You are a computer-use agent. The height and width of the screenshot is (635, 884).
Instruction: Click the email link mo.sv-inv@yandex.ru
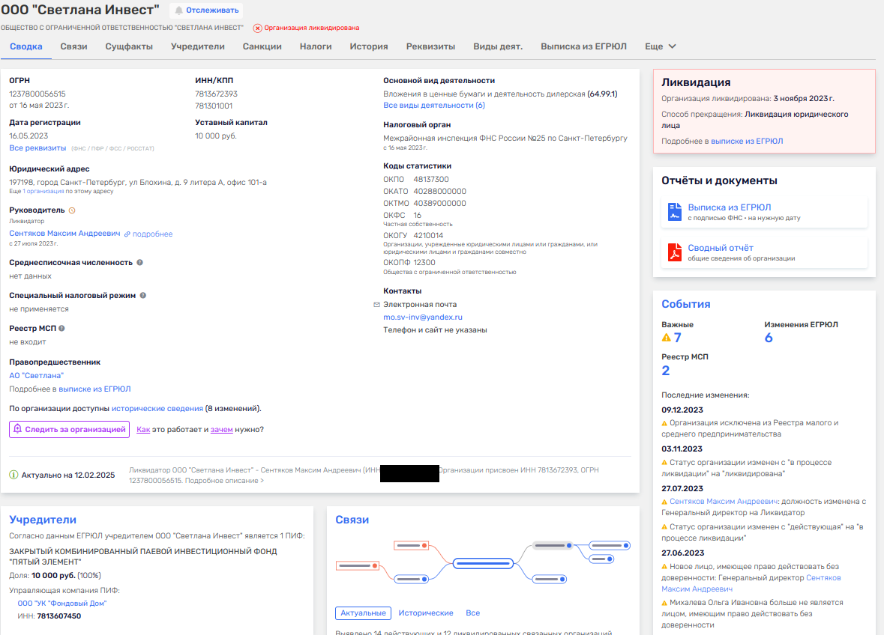pos(423,317)
